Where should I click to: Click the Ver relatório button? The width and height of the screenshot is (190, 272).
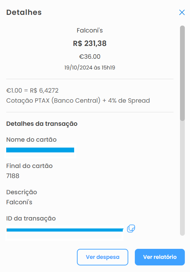pyautogui.click(x=160, y=257)
